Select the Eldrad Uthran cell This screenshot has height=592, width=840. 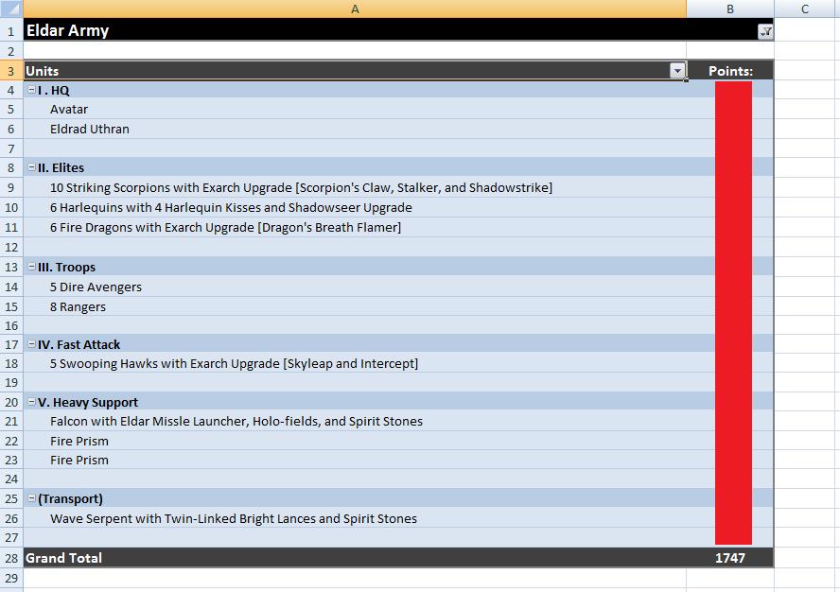(x=90, y=130)
